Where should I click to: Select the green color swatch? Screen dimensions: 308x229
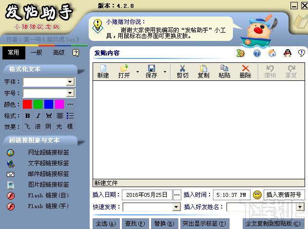coord(38,104)
